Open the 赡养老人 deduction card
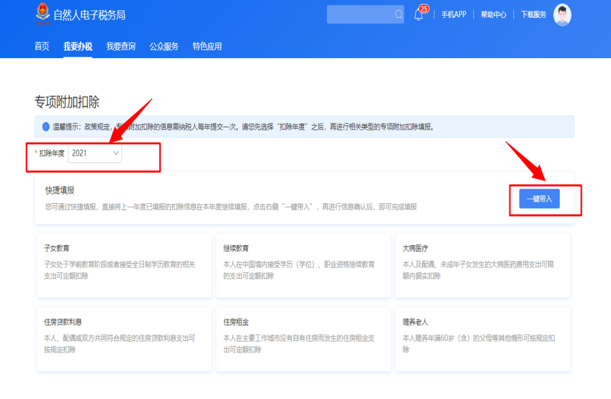 click(x=483, y=339)
